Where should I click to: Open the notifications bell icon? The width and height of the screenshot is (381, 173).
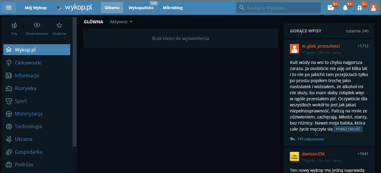coord(345,8)
